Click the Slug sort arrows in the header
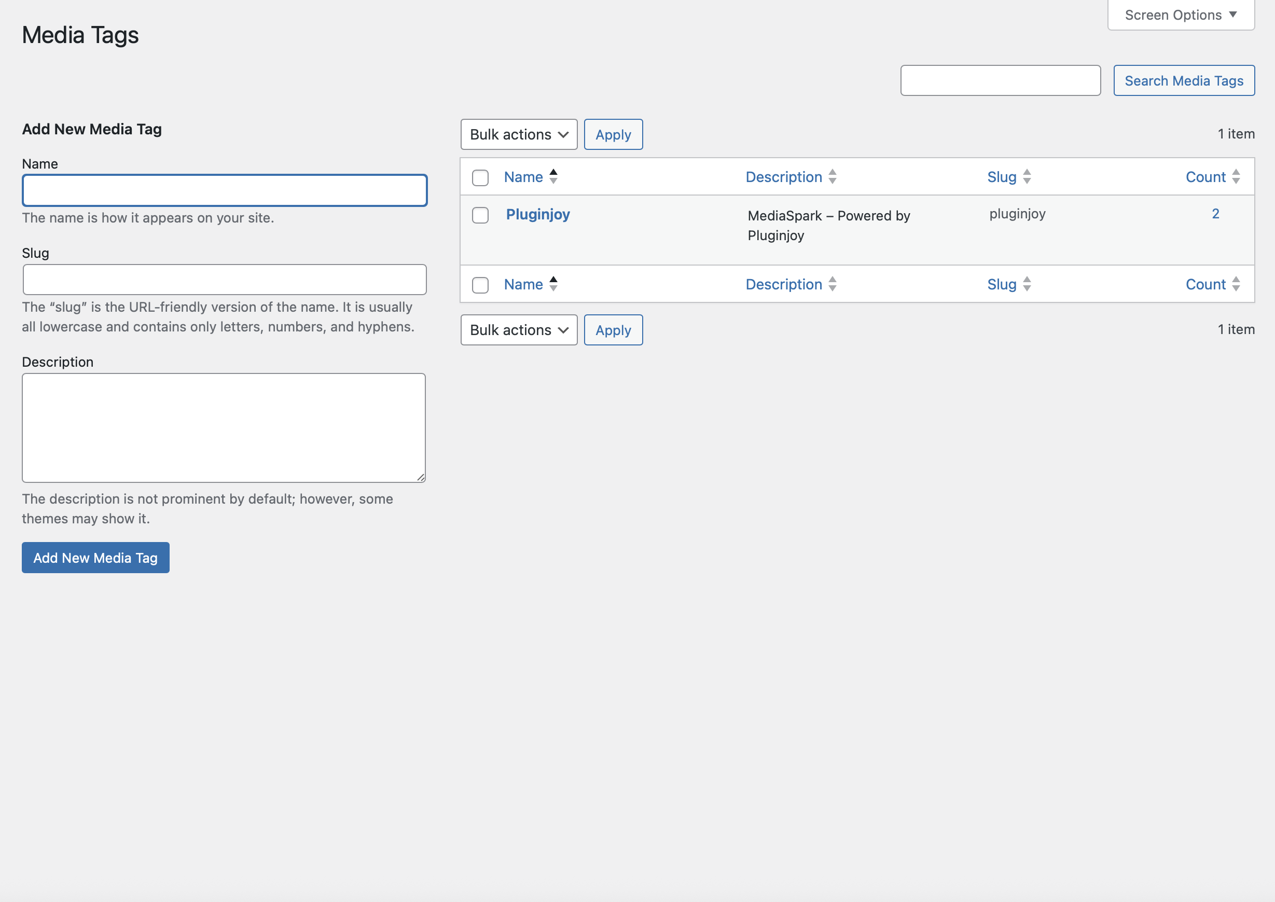Viewport: 1275px width, 902px height. tap(1027, 177)
